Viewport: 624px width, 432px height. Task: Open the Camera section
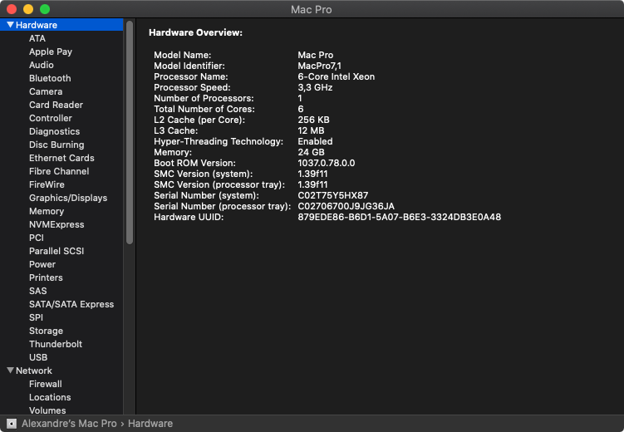point(46,91)
